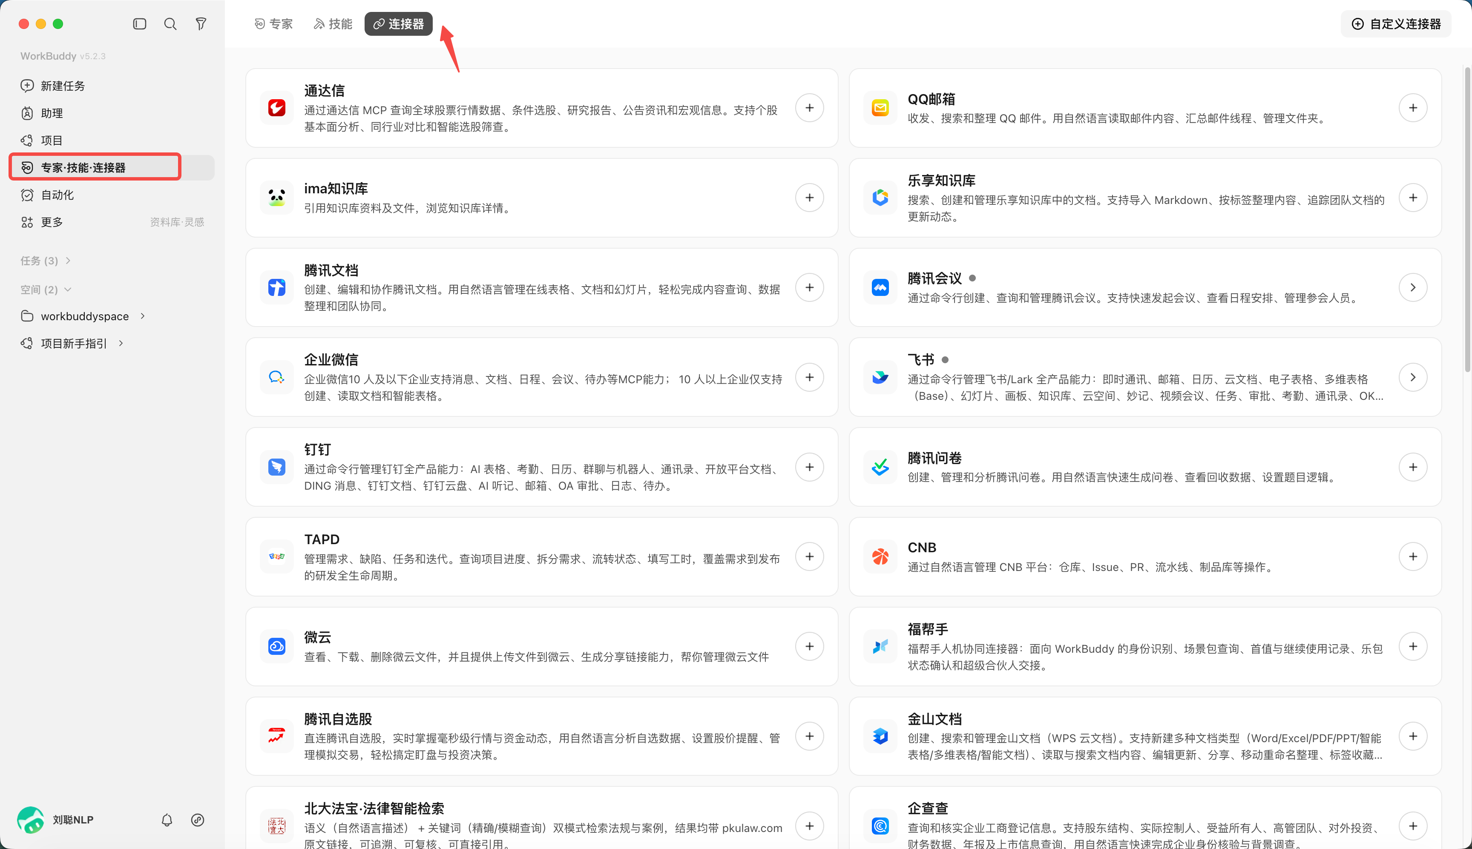
Task: Switch to the 技能 tab
Action: point(333,24)
